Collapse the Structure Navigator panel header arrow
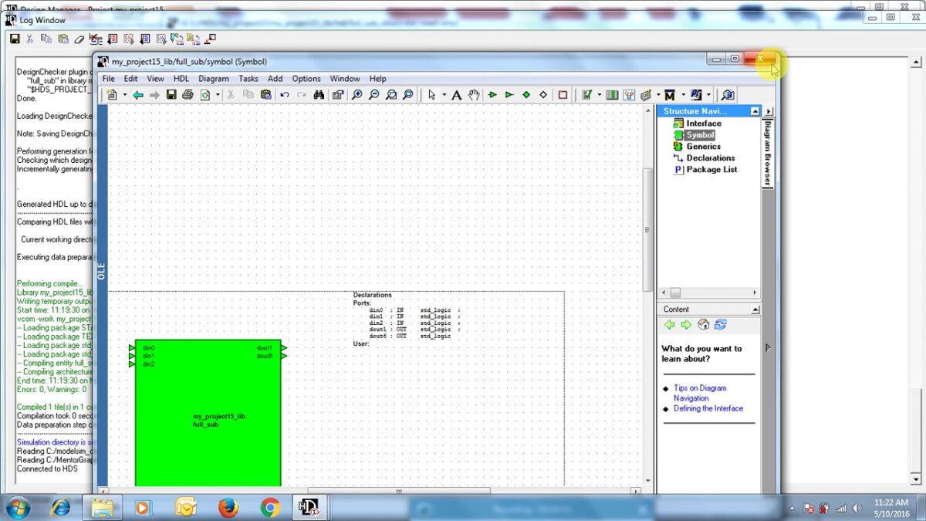The image size is (926, 521). point(755,111)
